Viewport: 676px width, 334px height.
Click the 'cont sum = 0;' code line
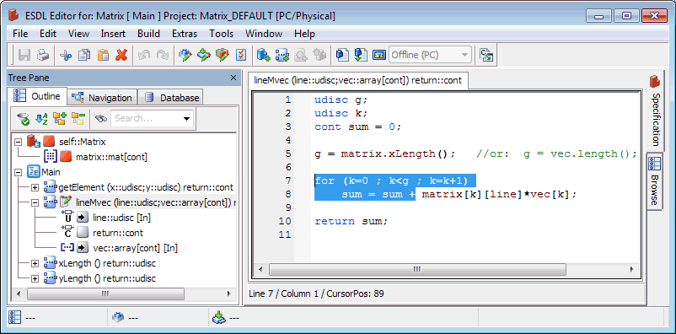pos(358,127)
